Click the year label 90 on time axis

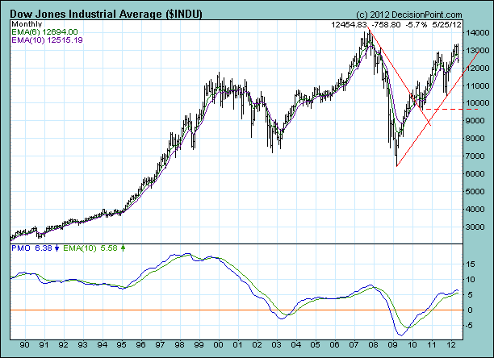tap(24, 345)
